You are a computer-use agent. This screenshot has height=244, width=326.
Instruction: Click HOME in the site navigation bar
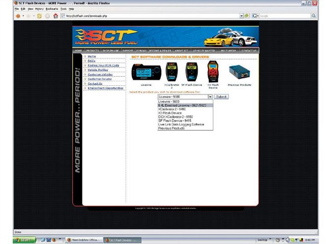tap(79, 51)
